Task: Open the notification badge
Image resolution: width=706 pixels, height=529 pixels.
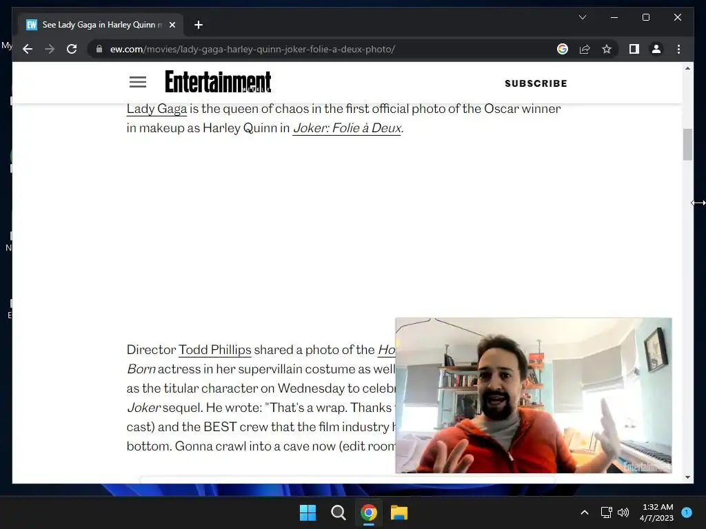Action: coord(687,512)
